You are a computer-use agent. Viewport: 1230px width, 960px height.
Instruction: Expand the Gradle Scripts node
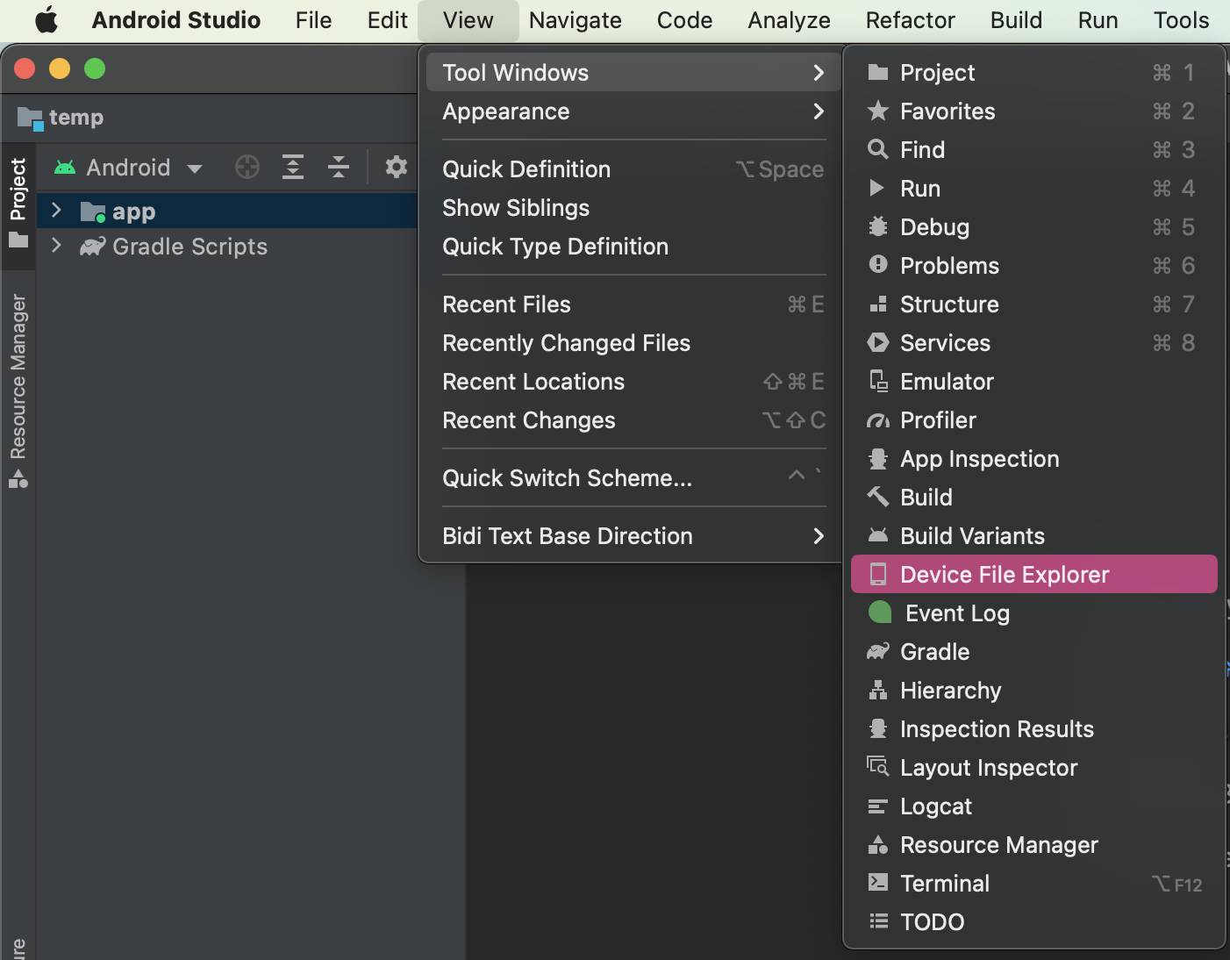tap(56, 246)
